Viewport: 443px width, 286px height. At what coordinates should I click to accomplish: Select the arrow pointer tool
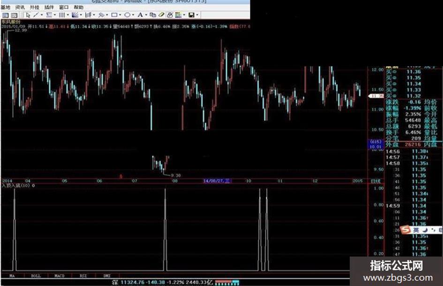28,15
